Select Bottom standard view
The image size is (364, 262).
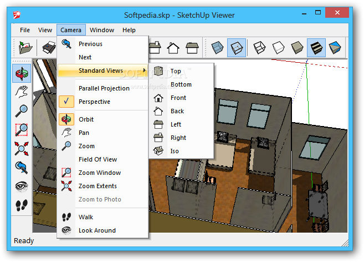click(x=181, y=84)
